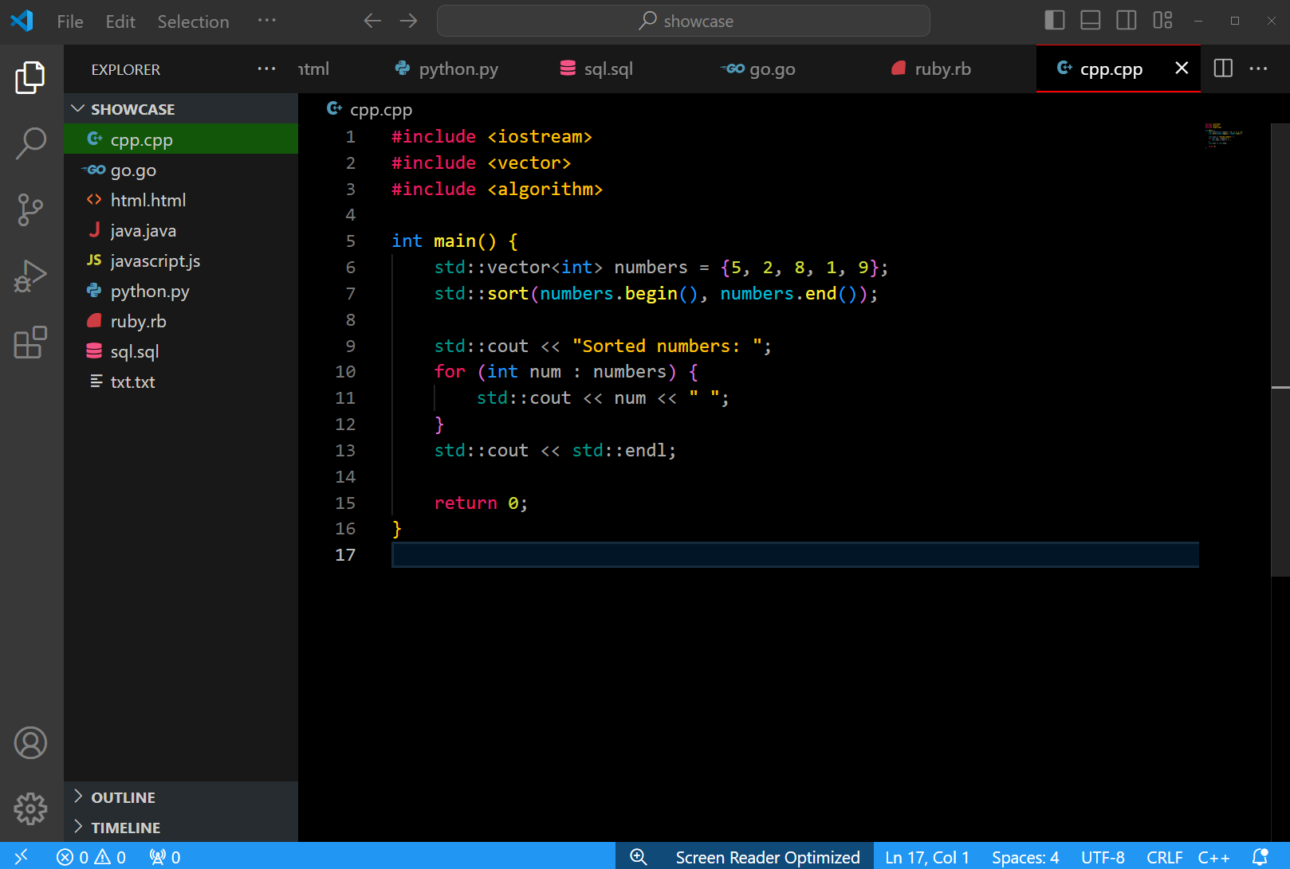The width and height of the screenshot is (1290, 869).
Task: Open the title bar overflow menu ellipsis
Action: pyautogui.click(x=266, y=21)
